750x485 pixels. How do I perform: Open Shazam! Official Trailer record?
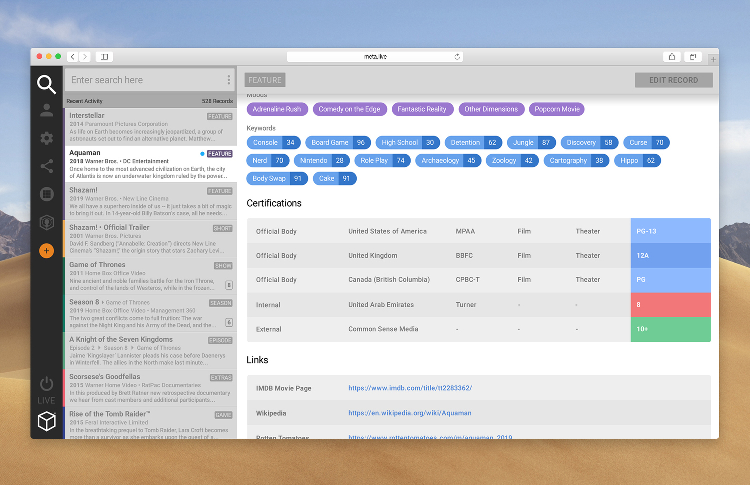point(150,239)
